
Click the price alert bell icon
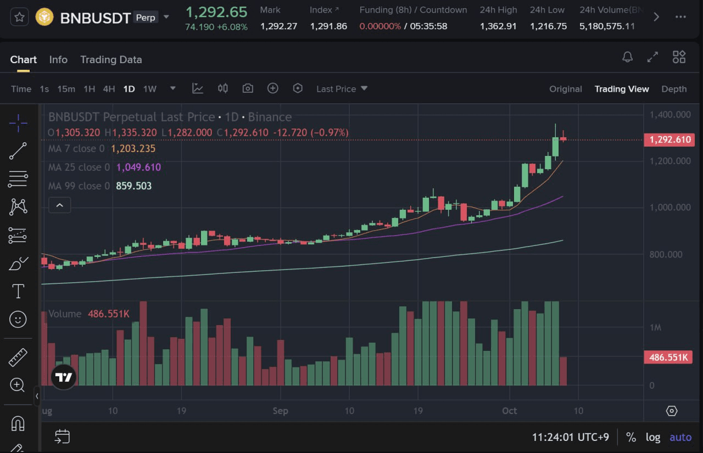pyautogui.click(x=627, y=57)
